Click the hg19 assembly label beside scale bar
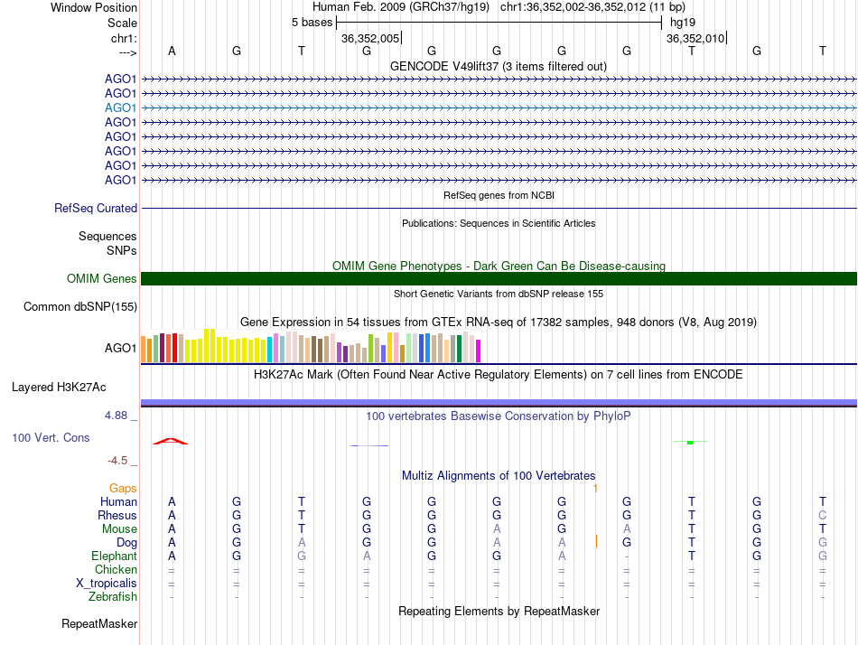The height and width of the screenshot is (645, 858). (x=683, y=23)
